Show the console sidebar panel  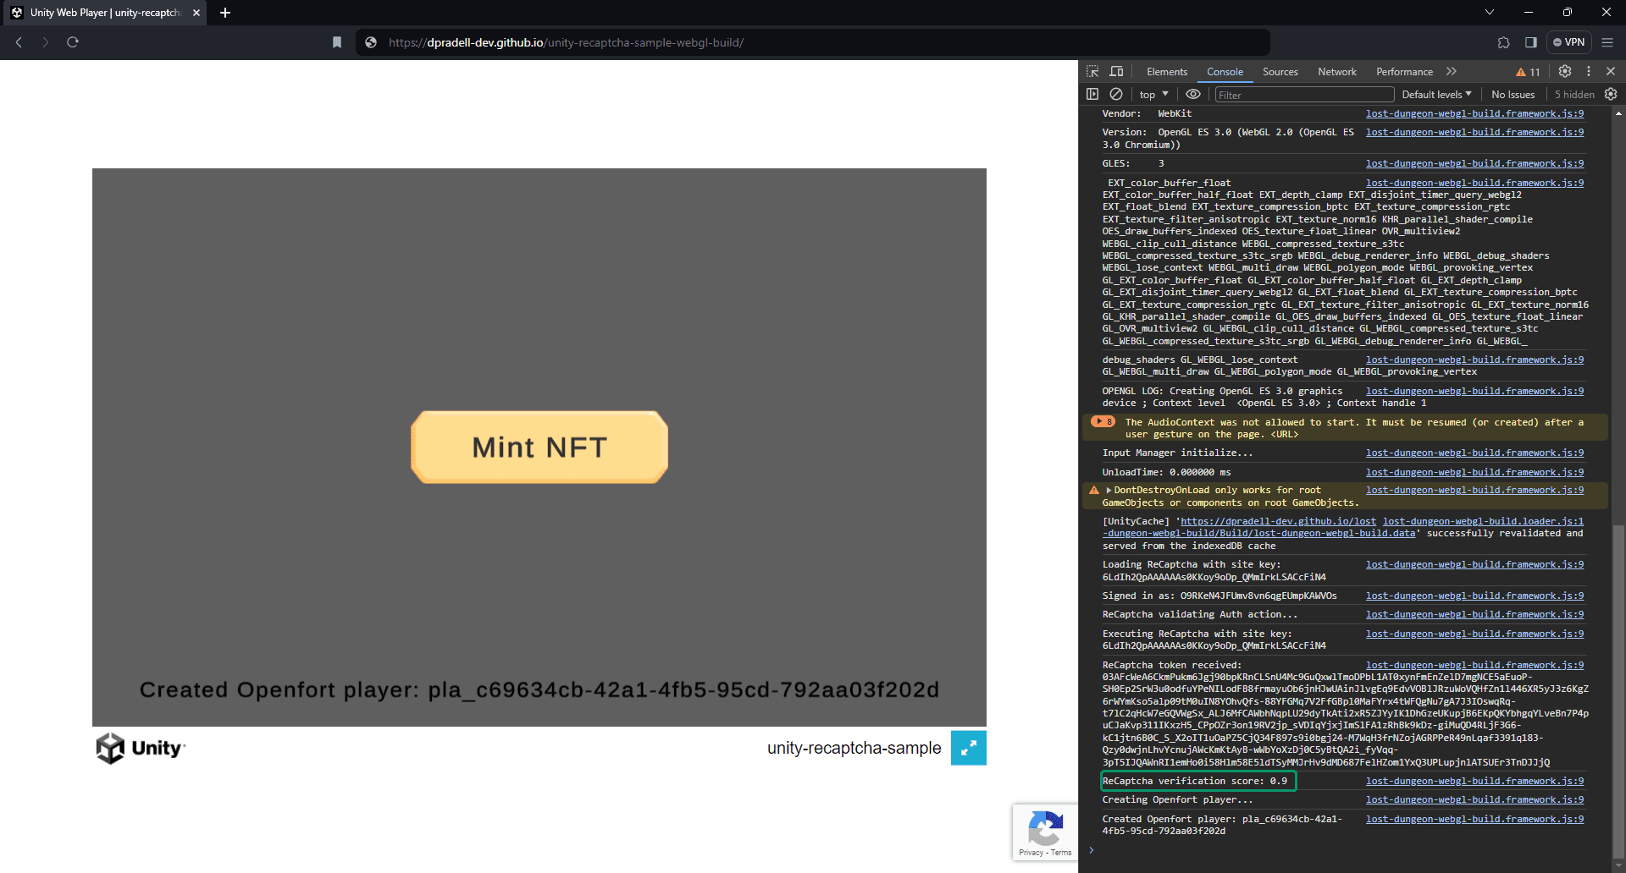[1092, 94]
